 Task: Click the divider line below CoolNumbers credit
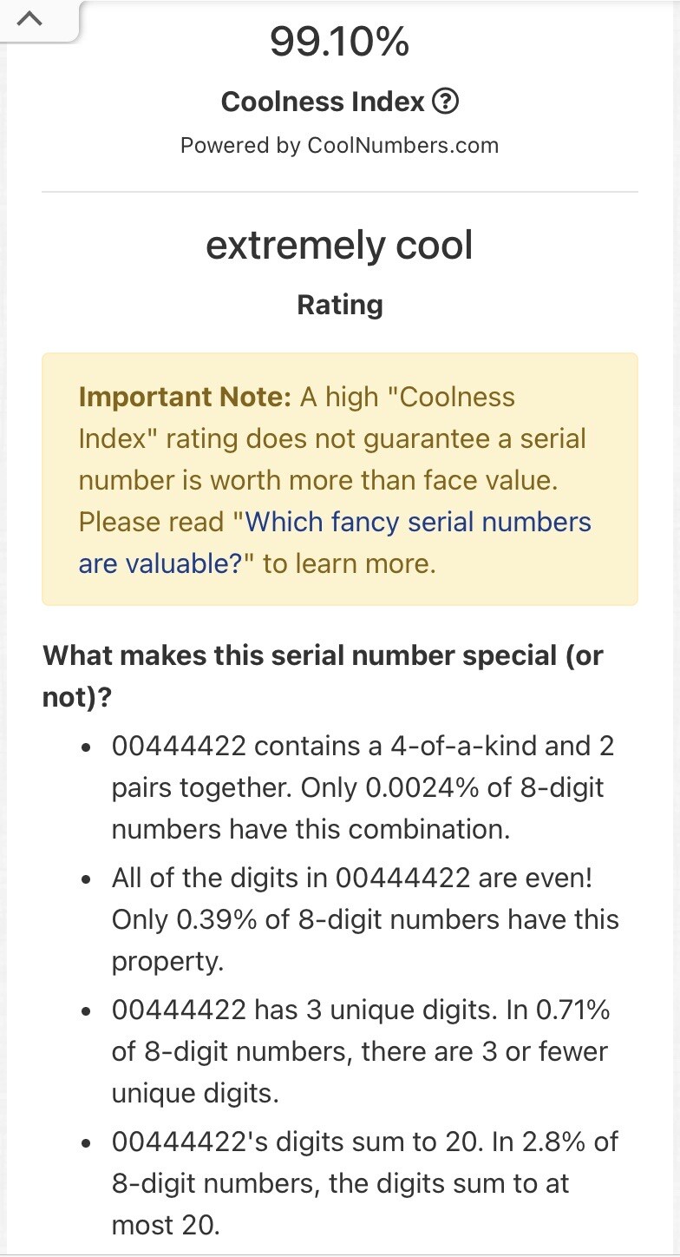tap(339, 192)
